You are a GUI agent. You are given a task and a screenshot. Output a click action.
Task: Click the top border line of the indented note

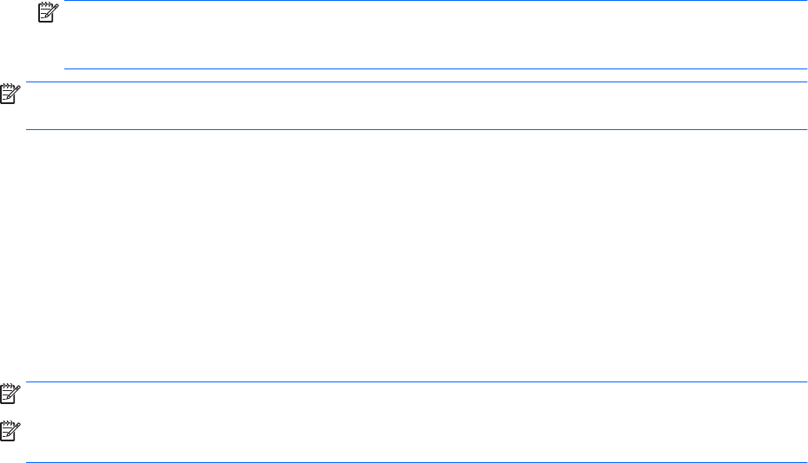click(434, 1)
